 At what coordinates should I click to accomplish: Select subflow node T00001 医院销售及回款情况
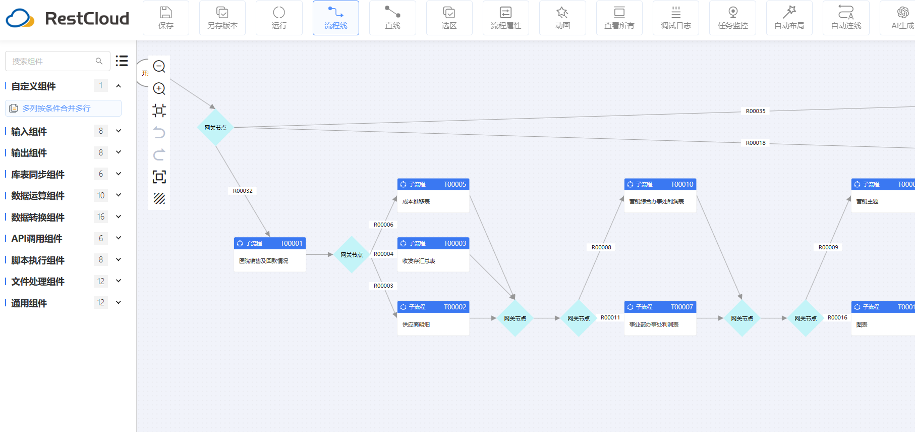[x=270, y=254]
